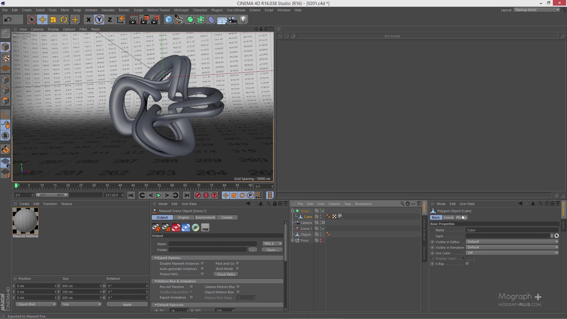The width and height of the screenshot is (567, 319).
Task: Enable the Disable Maxwell Instances checkbox
Action: 203,263
